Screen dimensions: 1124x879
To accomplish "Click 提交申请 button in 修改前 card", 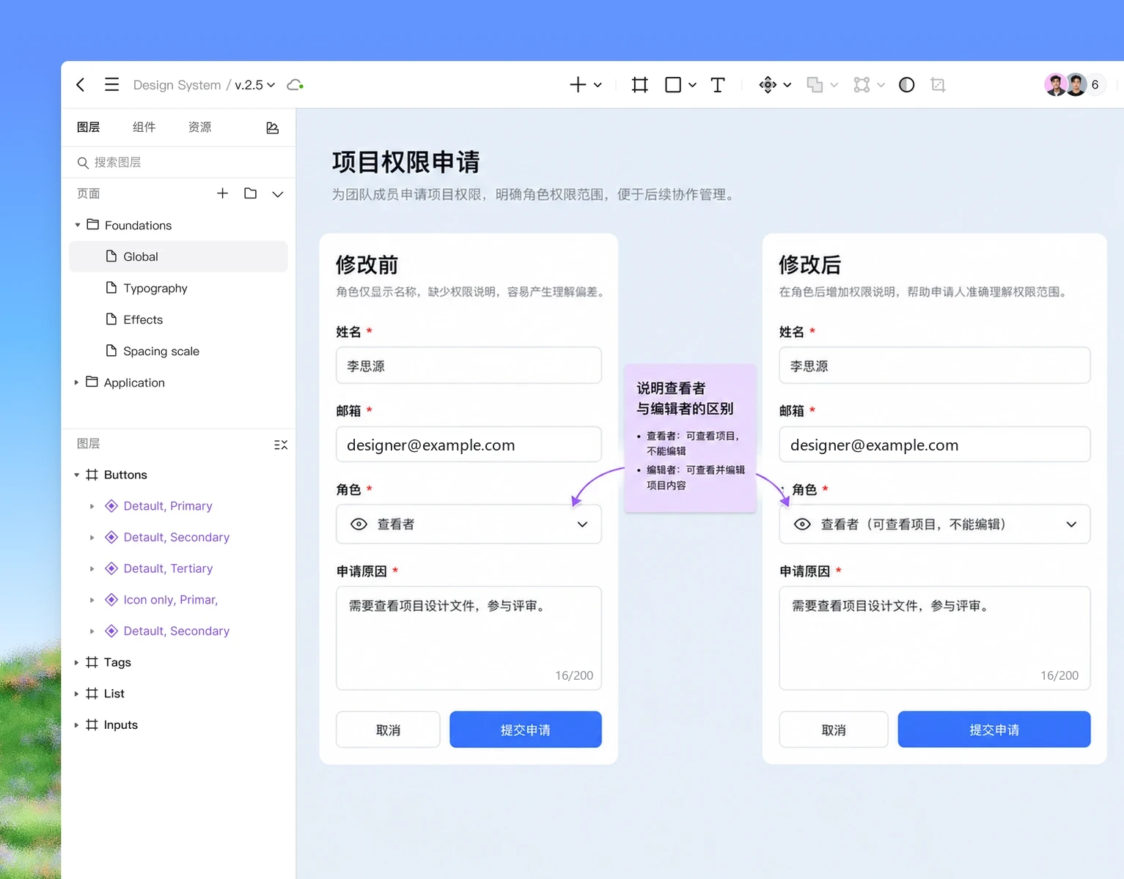I will 526,730.
